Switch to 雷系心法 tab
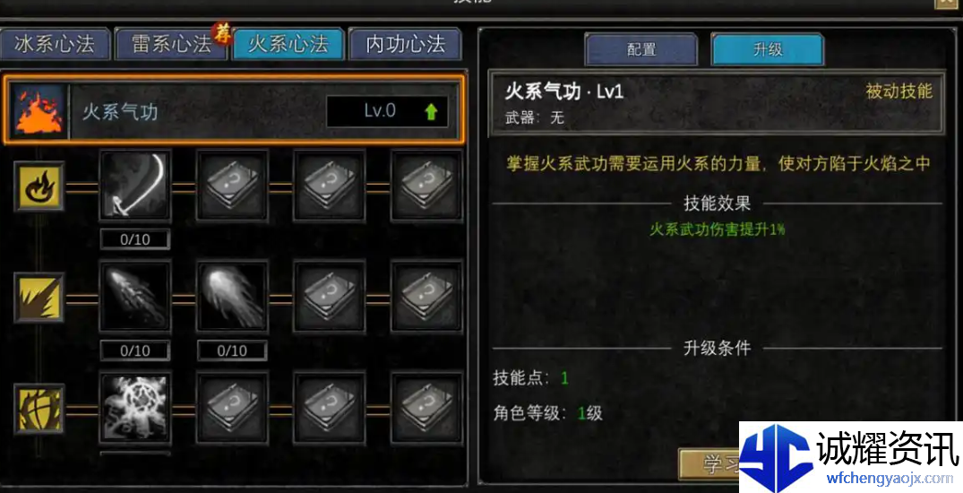This screenshot has width=963, height=493. click(171, 44)
